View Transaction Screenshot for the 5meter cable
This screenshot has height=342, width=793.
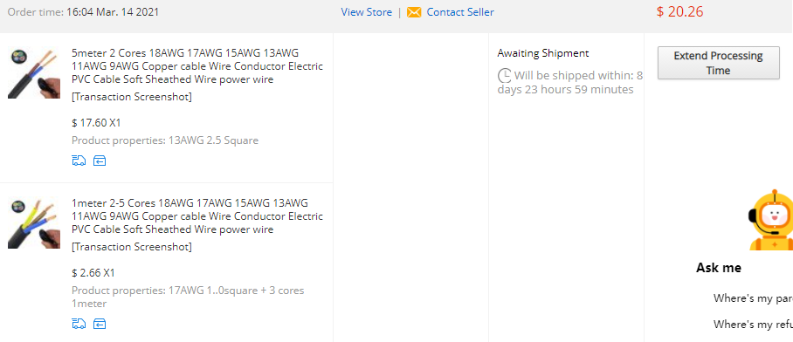coord(132,97)
